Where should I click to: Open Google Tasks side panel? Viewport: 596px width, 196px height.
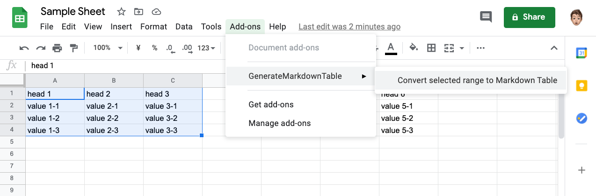[x=581, y=119]
